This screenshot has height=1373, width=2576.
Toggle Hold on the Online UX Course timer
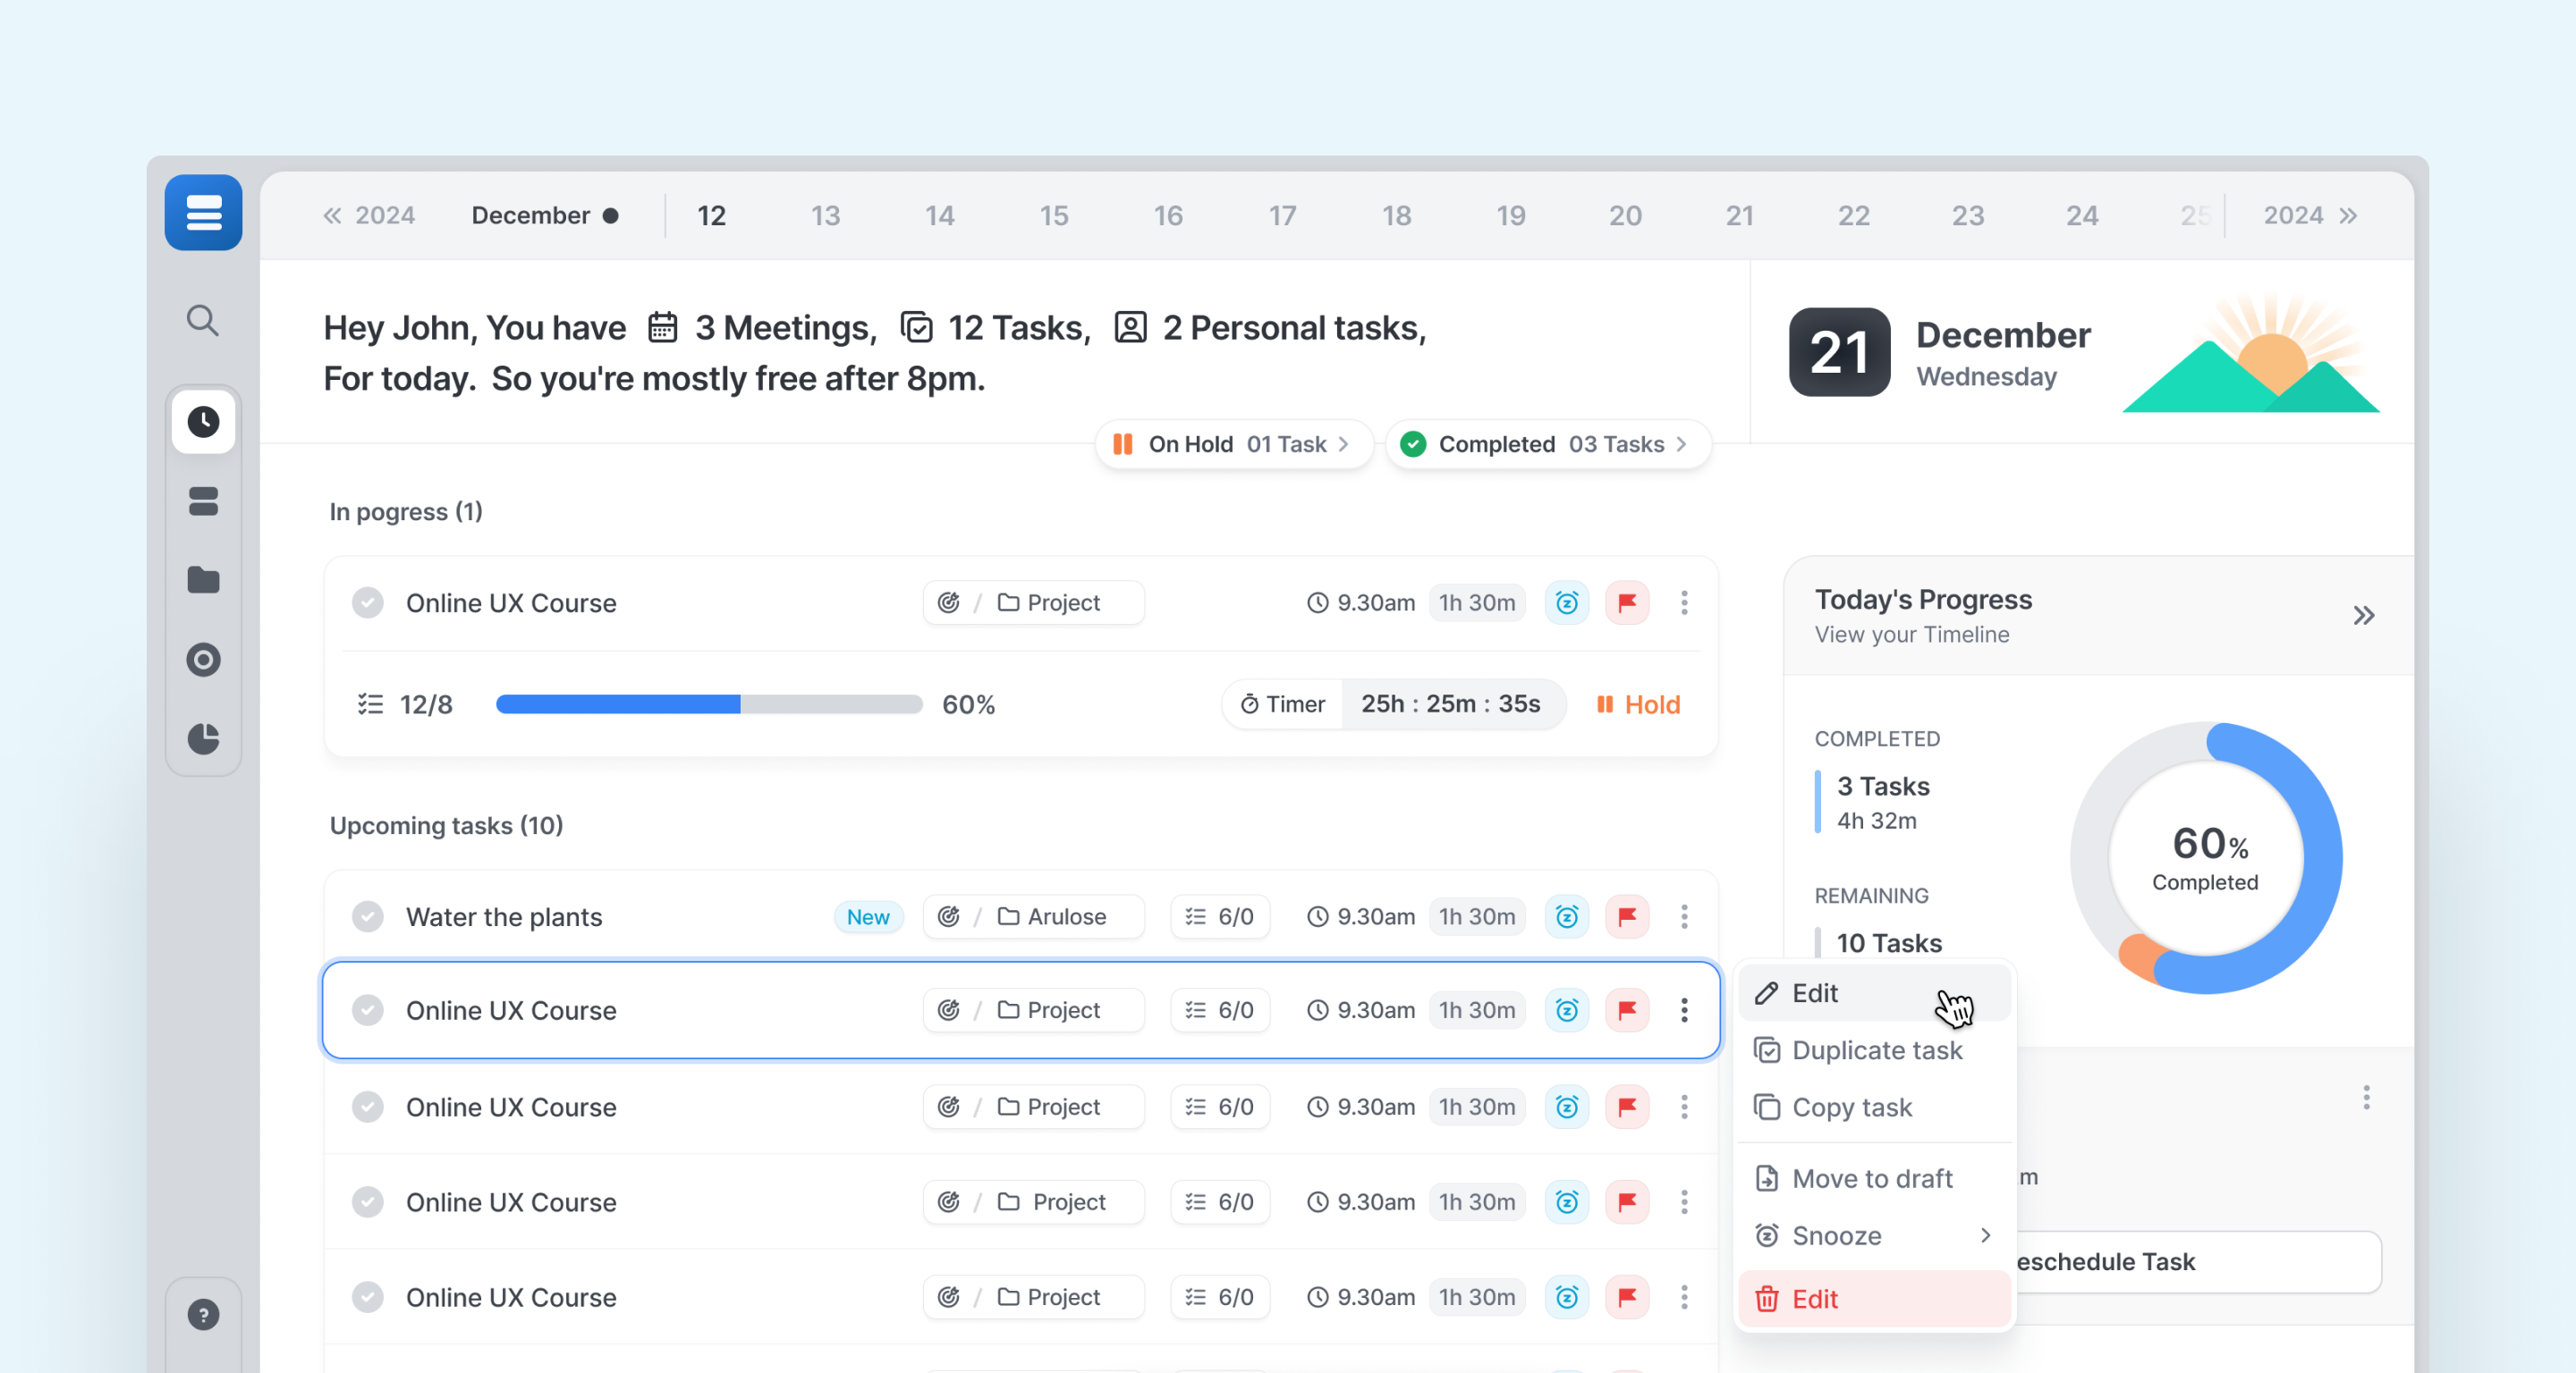click(x=1637, y=703)
